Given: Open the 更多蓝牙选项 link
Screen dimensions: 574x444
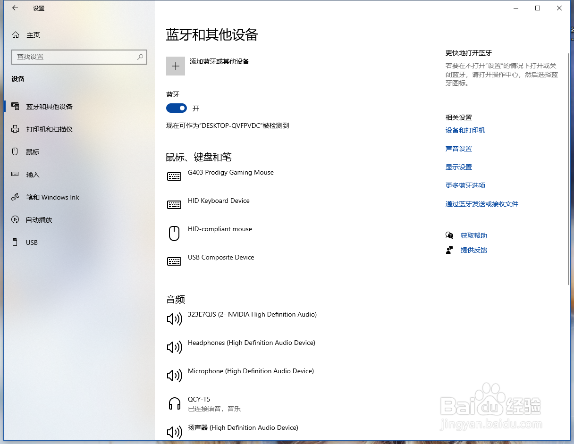Looking at the screenshot, I should pos(465,185).
